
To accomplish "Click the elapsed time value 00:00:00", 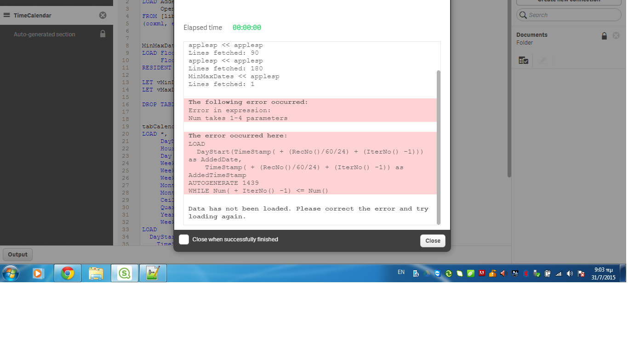I will (x=247, y=28).
